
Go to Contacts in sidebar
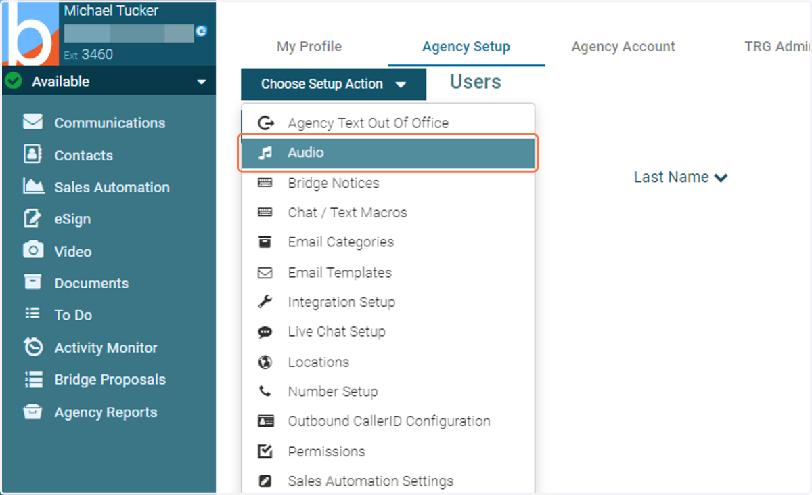84,155
